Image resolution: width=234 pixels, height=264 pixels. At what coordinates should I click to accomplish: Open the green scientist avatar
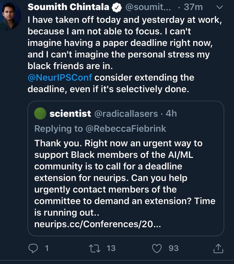point(40,114)
